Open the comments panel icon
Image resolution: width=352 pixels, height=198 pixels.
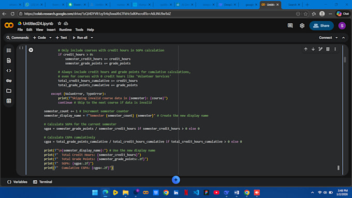click(x=290, y=25)
